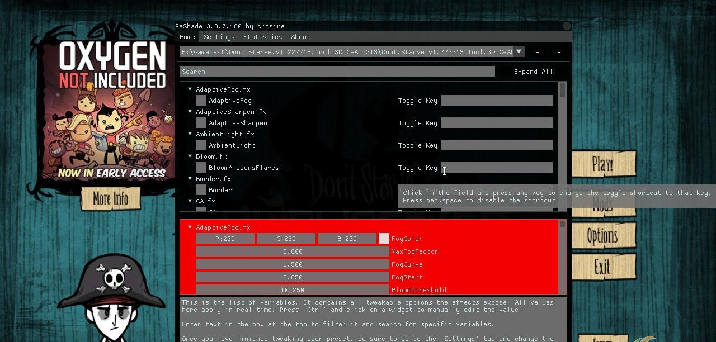This screenshot has height=342, width=716.
Task: Click the Expand All button
Action: click(x=533, y=72)
